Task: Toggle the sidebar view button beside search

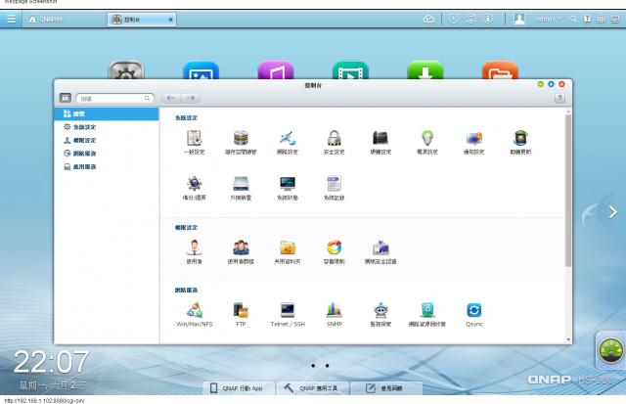Action: coord(66,98)
